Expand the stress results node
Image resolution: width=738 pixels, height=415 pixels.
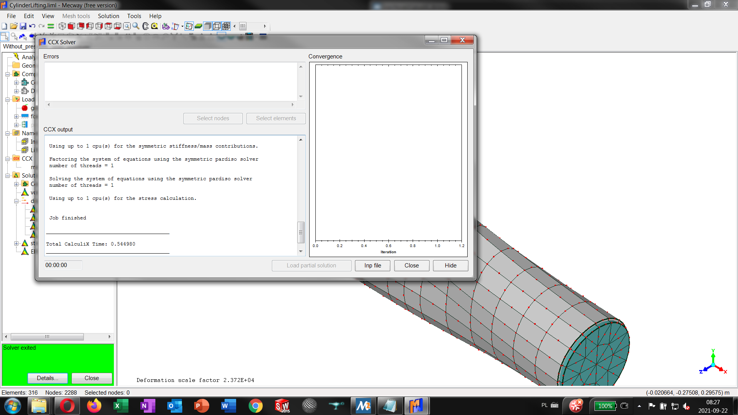click(x=16, y=243)
